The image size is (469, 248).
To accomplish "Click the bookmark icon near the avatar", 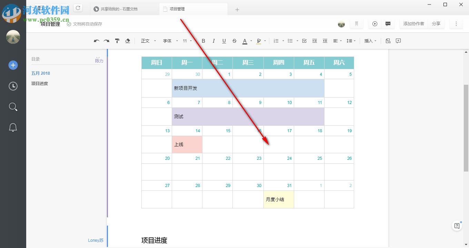I will point(356,23).
